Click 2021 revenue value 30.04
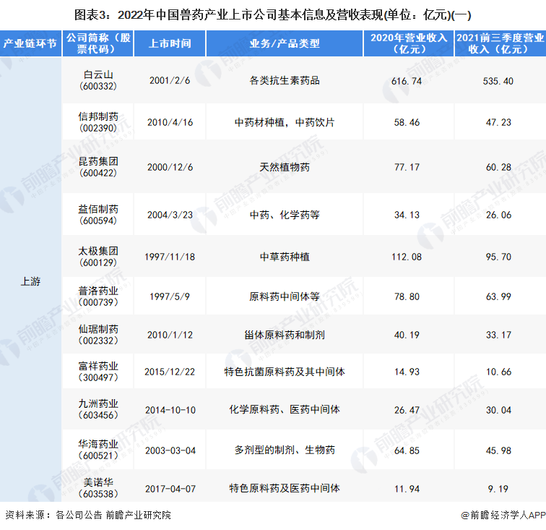The image size is (546, 530). click(x=498, y=410)
